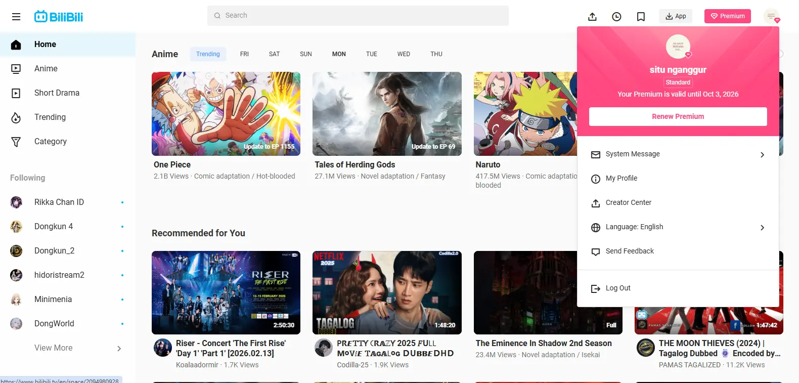The image size is (799, 383).
Task: Click Codilla-25 uploader avatar
Action: pos(324,348)
